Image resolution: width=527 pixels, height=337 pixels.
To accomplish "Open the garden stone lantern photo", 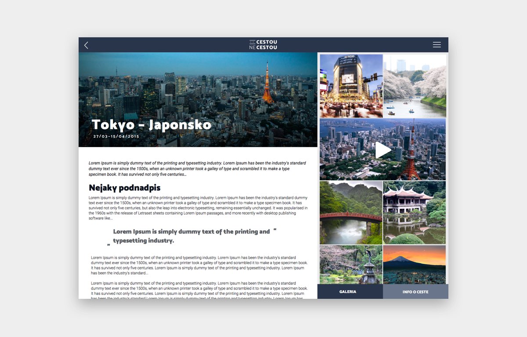I will point(351,265).
